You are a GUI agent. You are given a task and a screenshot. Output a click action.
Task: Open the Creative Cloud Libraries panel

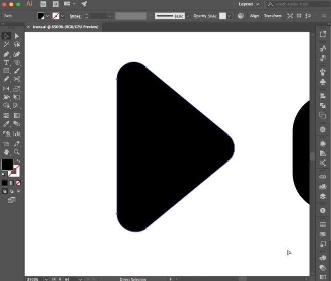coord(322,187)
